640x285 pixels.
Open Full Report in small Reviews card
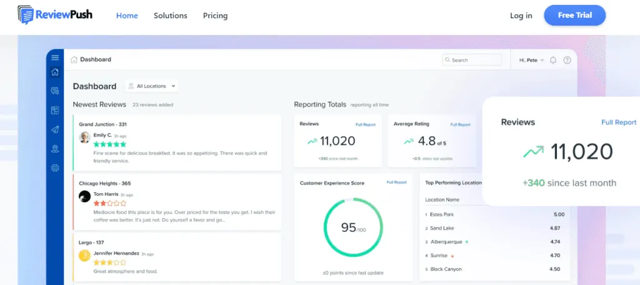365,125
